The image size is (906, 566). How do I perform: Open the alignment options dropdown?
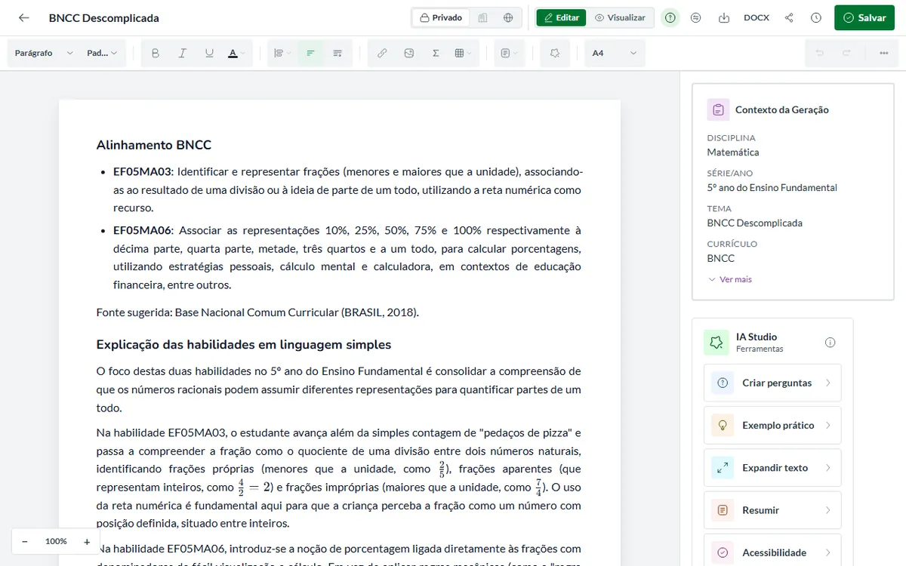[x=282, y=53]
